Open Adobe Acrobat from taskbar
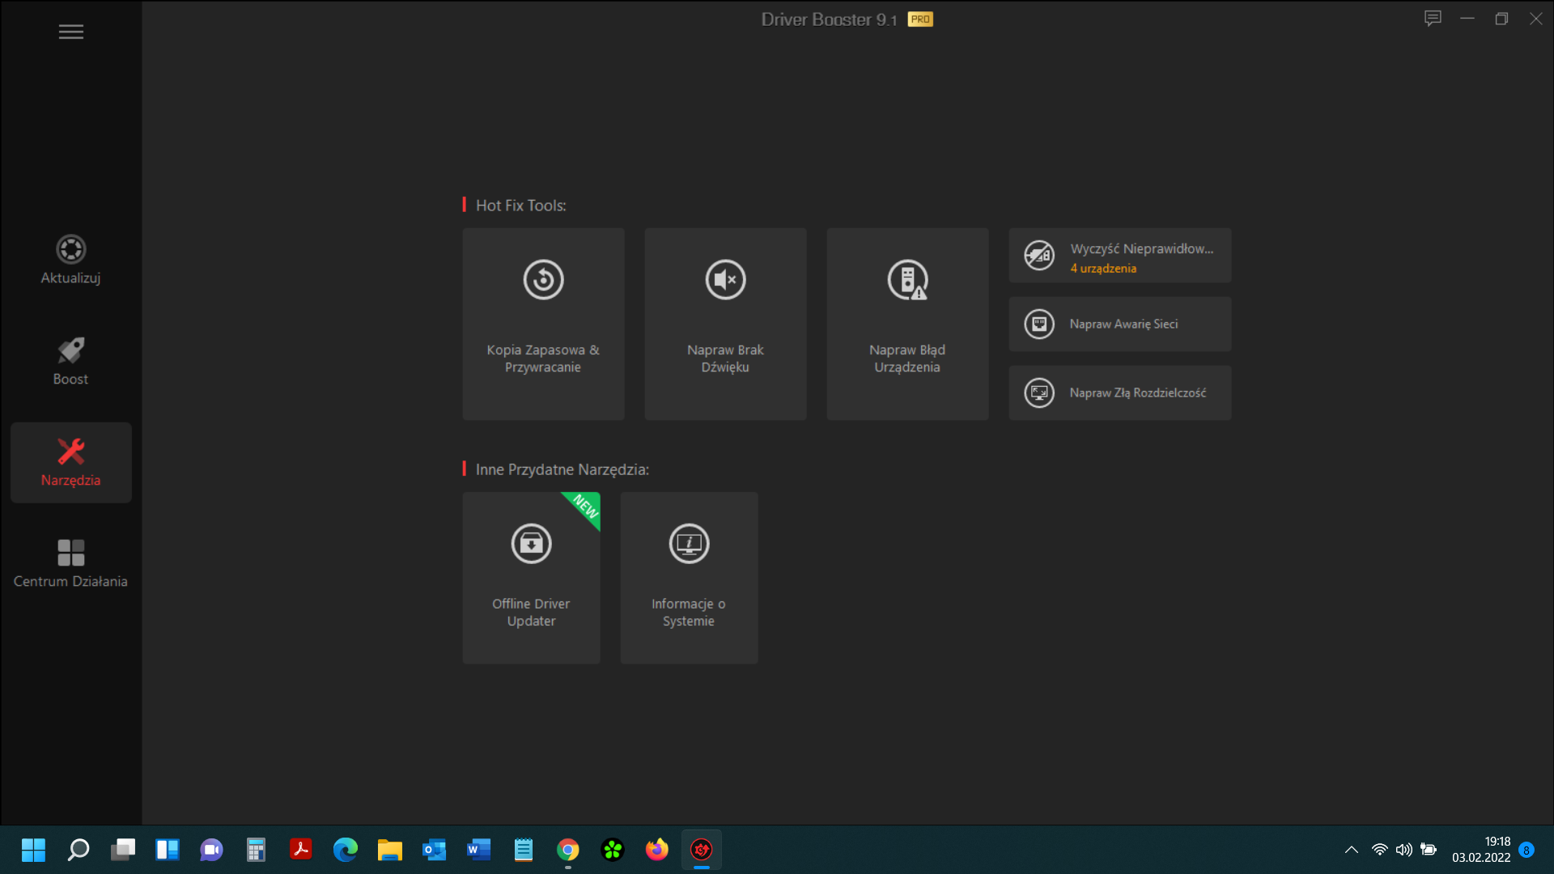The image size is (1554, 874). [x=301, y=850]
